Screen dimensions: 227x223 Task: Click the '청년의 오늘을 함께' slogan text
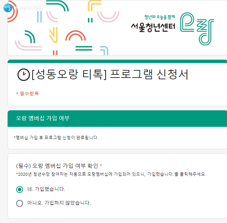tap(159, 17)
